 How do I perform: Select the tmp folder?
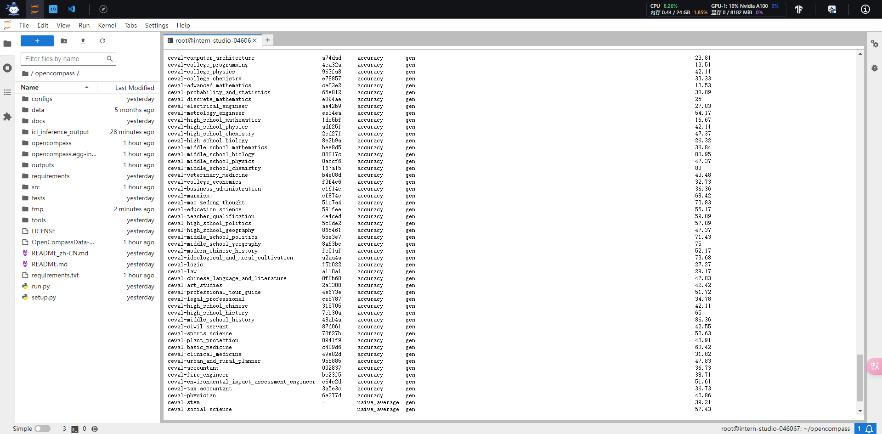(88, 209)
